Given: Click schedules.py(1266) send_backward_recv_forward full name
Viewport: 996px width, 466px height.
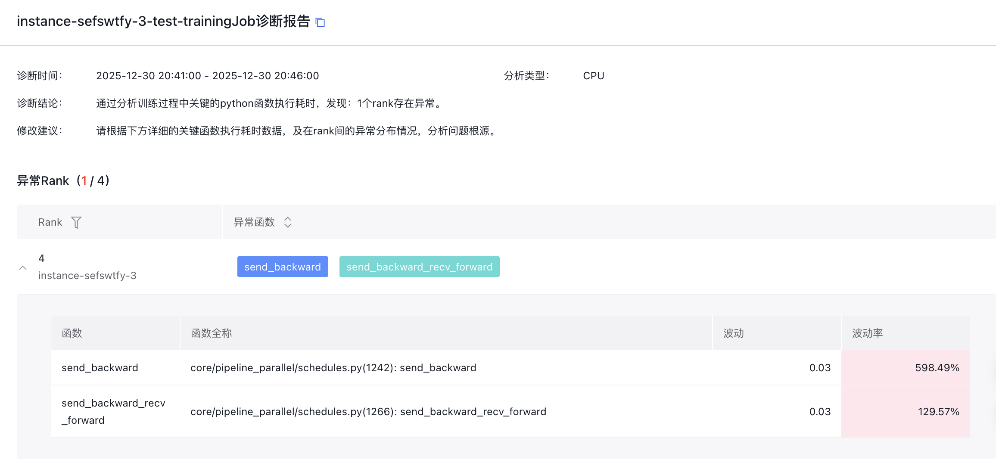Looking at the screenshot, I should [x=368, y=412].
